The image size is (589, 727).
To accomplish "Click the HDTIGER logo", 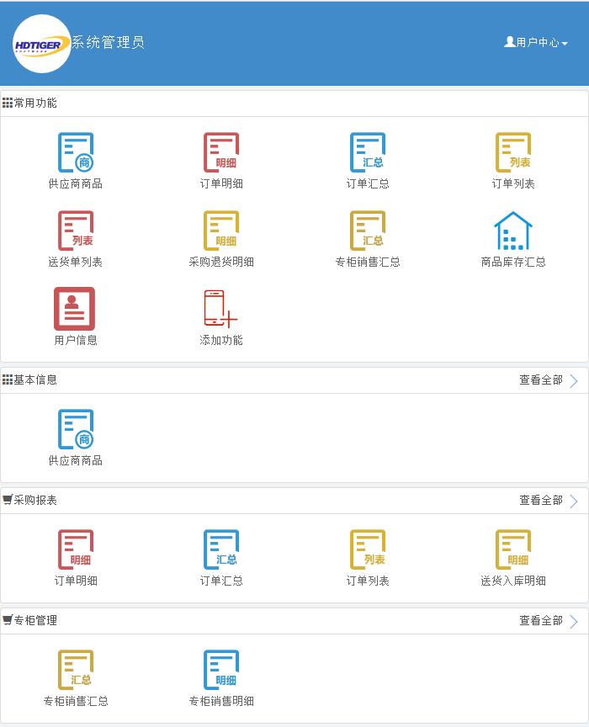I will coord(42,44).
